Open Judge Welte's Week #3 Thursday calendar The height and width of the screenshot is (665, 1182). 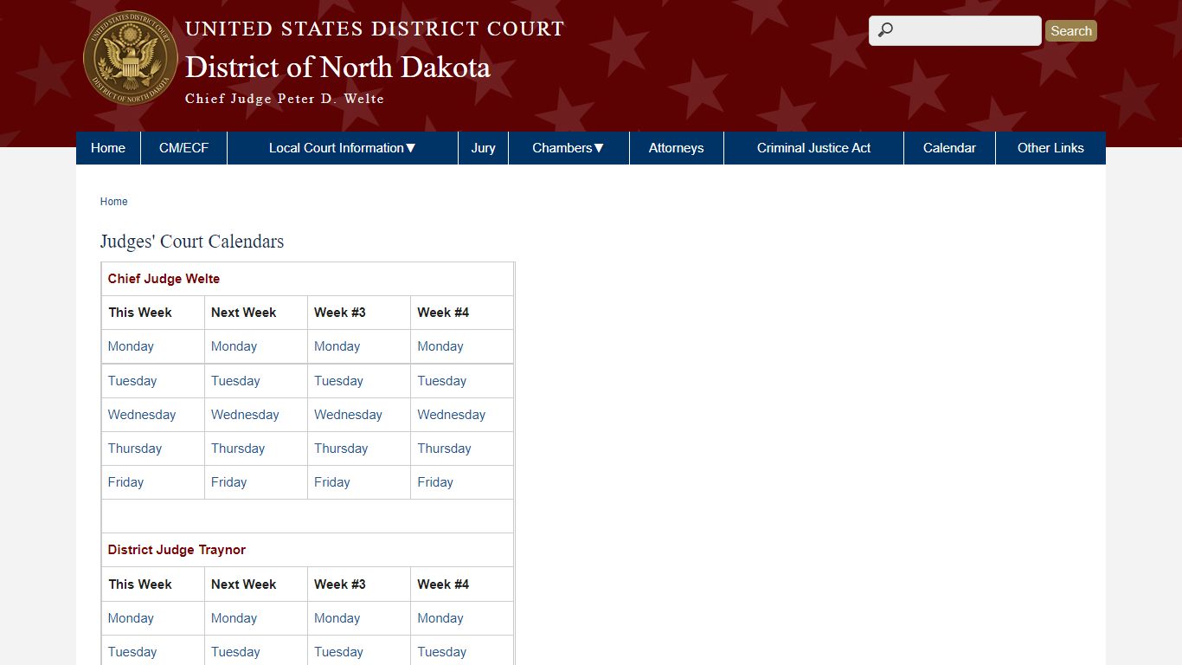341,449
